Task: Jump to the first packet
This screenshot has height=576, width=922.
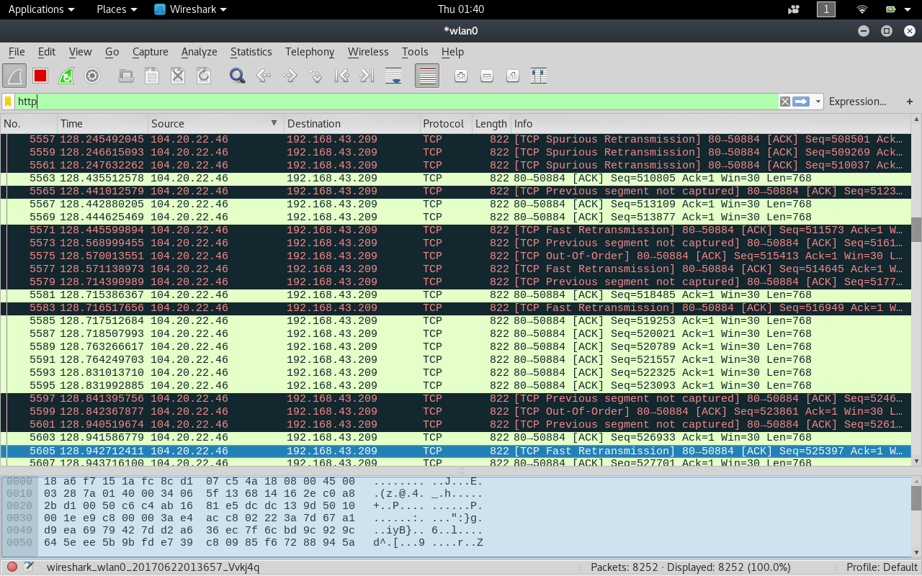Action: coord(341,76)
